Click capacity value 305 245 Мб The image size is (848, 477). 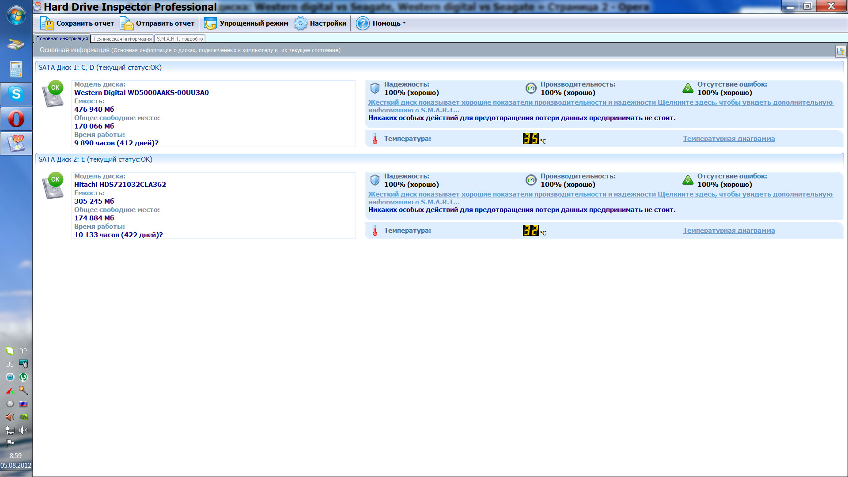[x=94, y=201]
